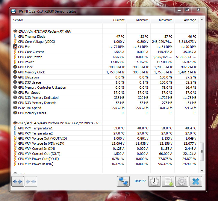This screenshot has height=201, width=218.
Task: Click the PCIe Link Speed gauge icon
Action: [x=15, y=108]
